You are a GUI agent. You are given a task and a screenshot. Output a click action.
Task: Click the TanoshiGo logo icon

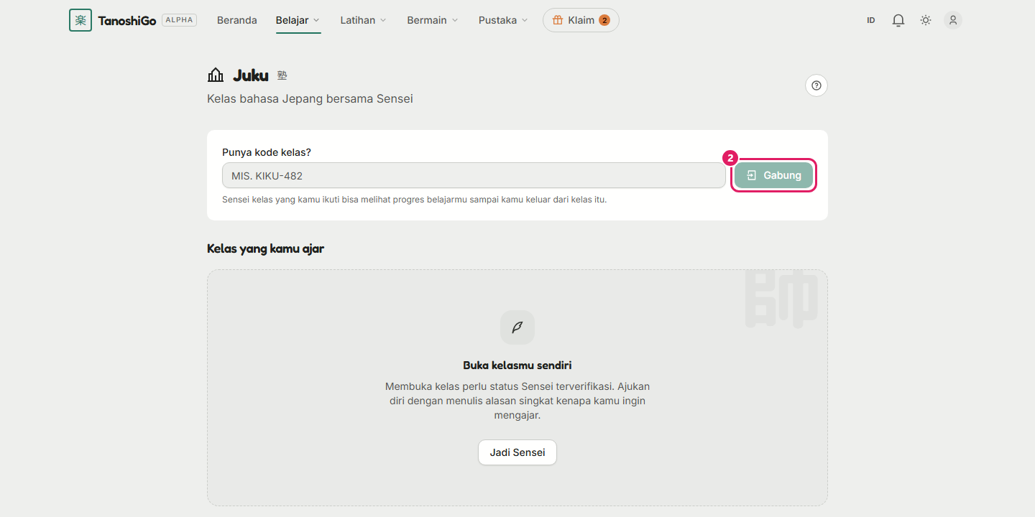[x=80, y=20]
